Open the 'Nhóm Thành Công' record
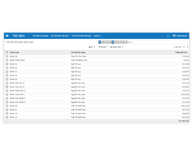 (17, 60)
